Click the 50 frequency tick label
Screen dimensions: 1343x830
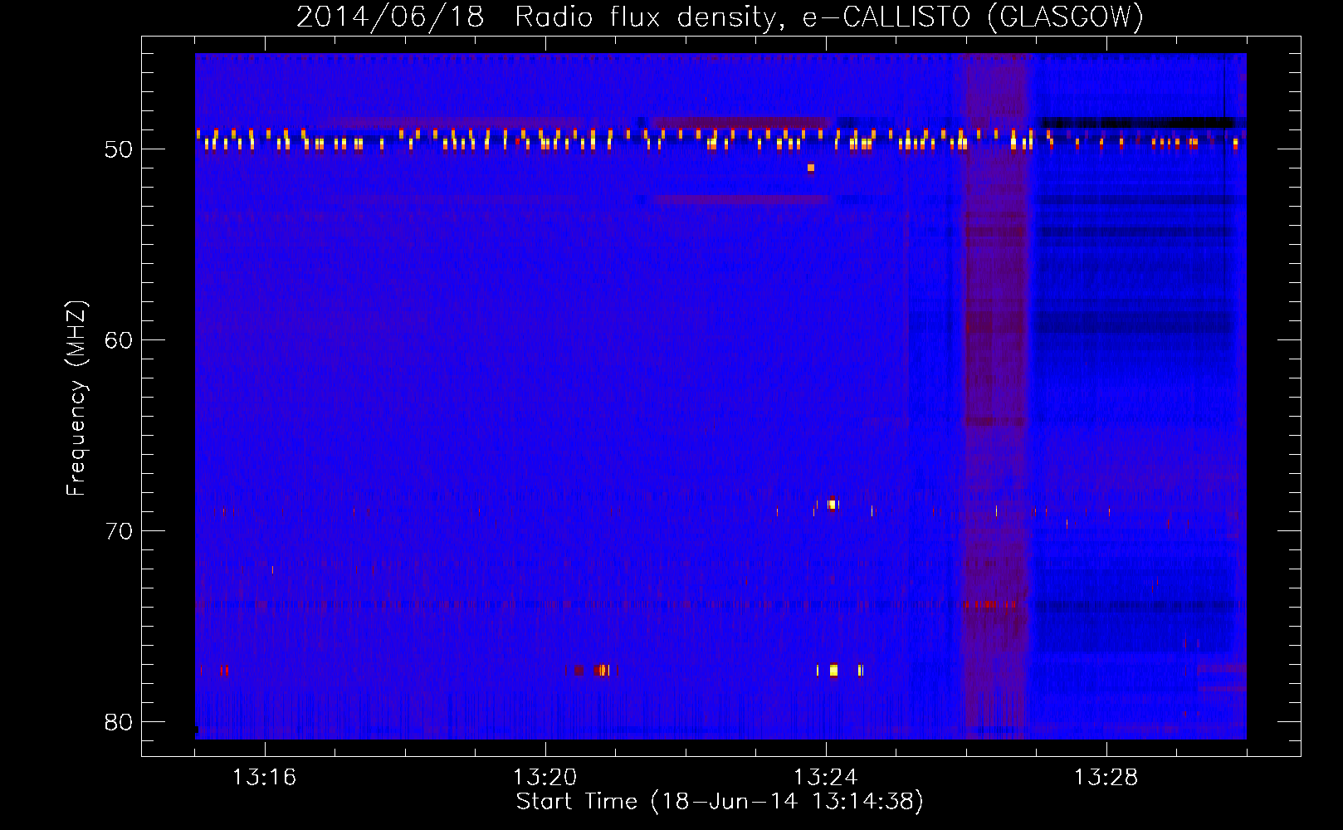coord(119,149)
